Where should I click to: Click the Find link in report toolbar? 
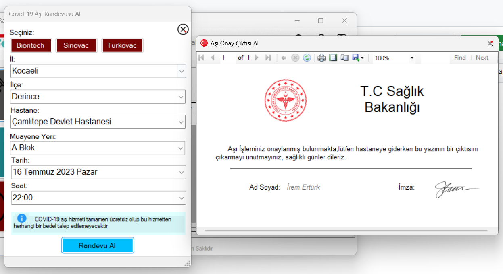click(460, 58)
